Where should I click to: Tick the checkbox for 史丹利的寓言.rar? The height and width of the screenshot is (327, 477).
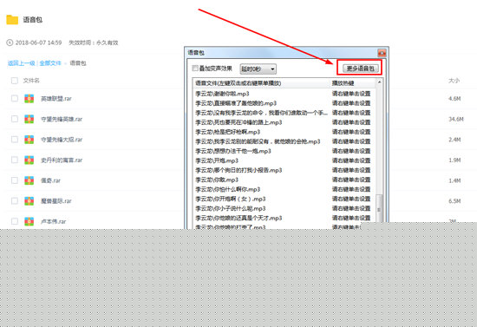tap(14, 160)
